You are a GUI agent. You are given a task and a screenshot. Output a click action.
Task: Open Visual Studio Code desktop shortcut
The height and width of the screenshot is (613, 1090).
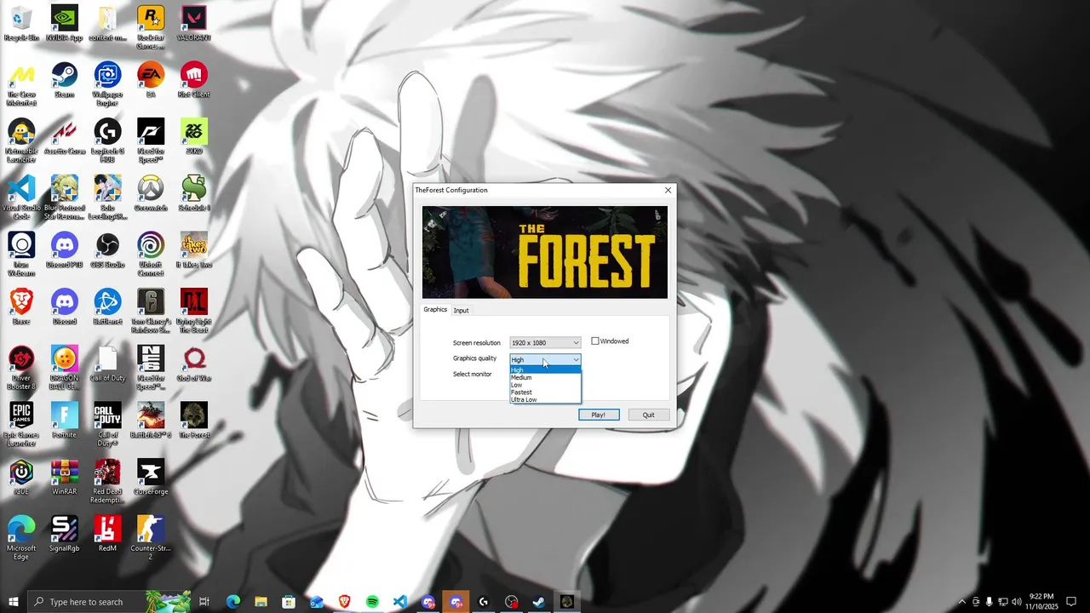point(21,198)
